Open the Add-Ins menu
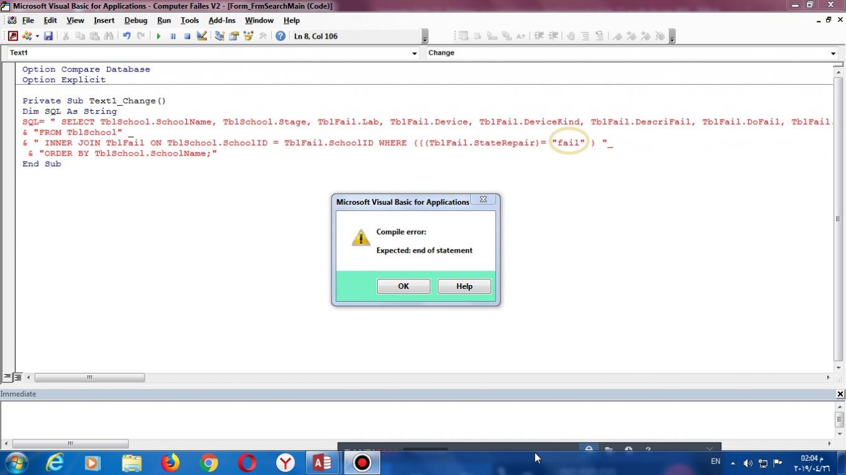Viewport: 846px width, 475px height. [222, 20]
